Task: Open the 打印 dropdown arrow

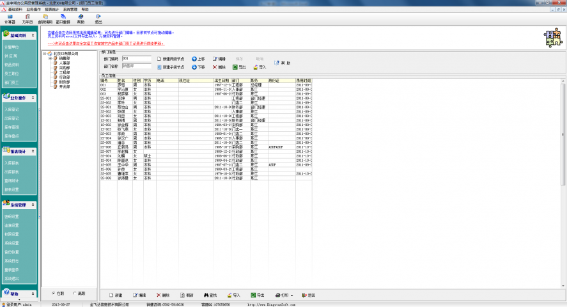Action: point(291,295)
